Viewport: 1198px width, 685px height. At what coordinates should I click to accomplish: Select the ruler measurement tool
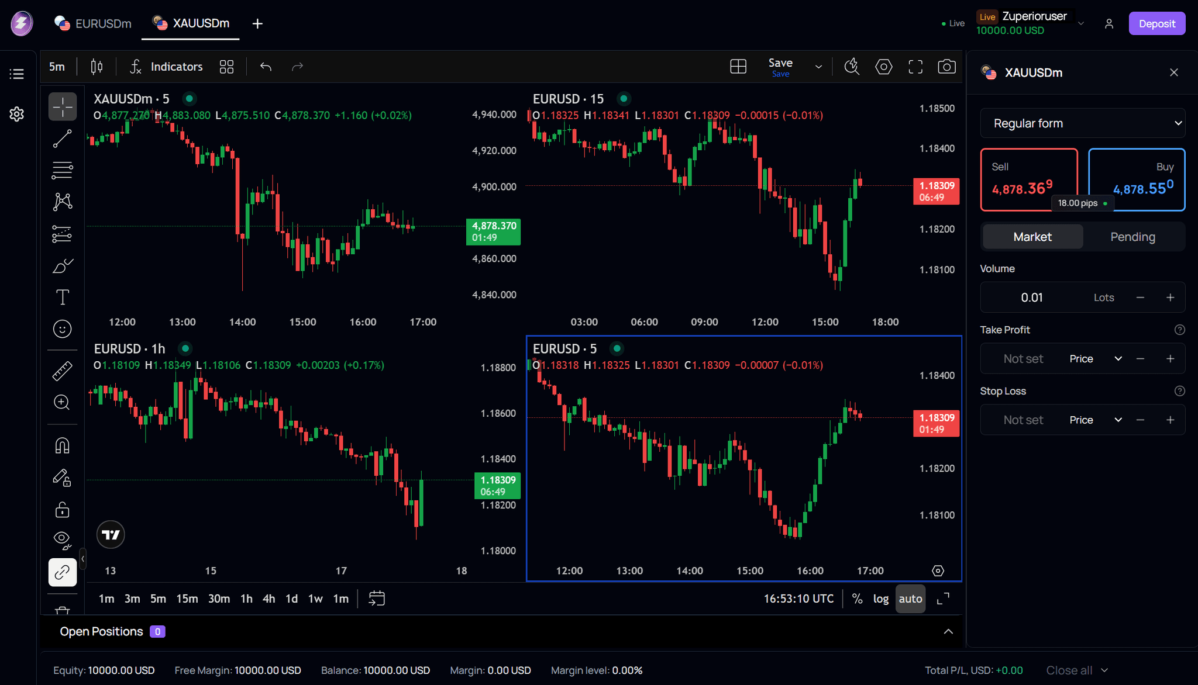click(62, 370)
